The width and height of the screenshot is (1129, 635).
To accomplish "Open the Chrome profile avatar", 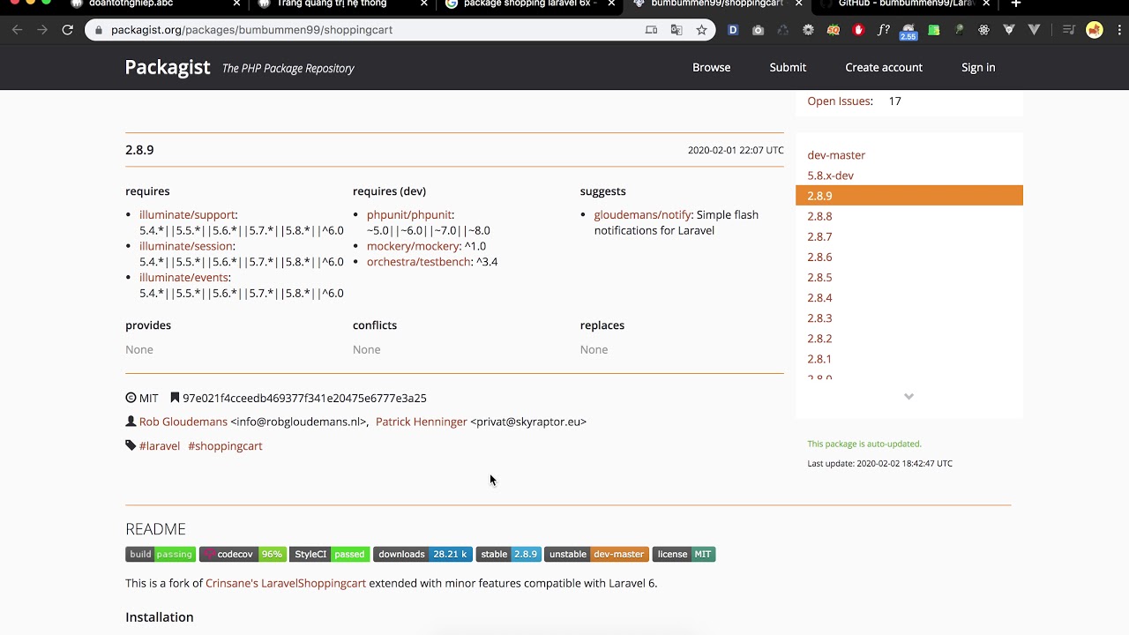I will click(x=1094, y=30).
